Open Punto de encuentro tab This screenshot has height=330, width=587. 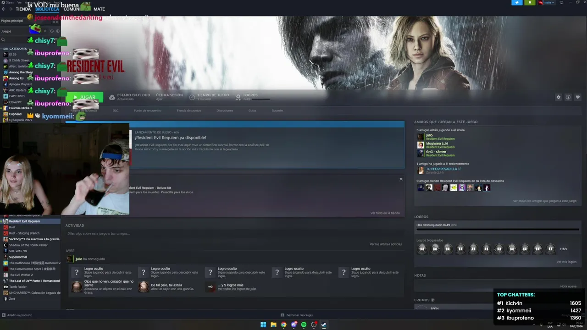pyautogui.click(x=147, y=110)
